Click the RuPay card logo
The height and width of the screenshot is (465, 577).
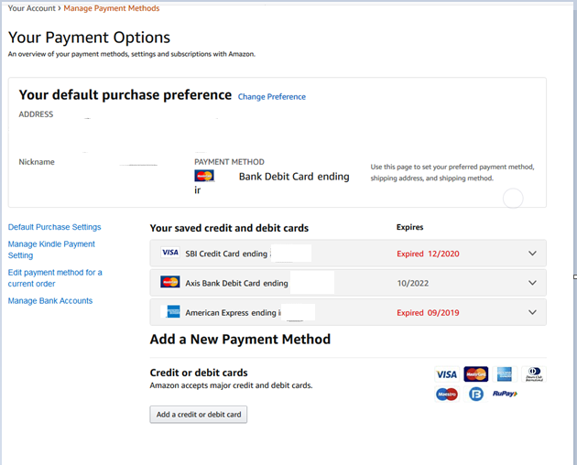click(505, 395)
